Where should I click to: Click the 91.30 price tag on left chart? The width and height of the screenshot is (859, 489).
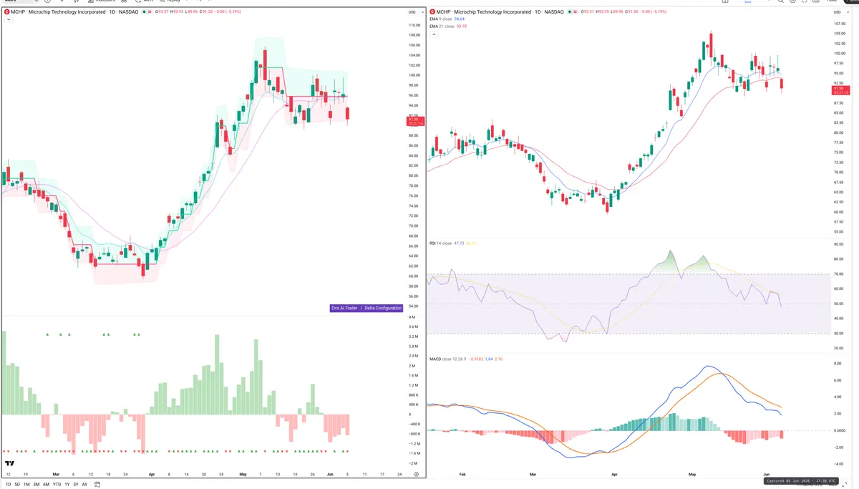pos(415,121)
